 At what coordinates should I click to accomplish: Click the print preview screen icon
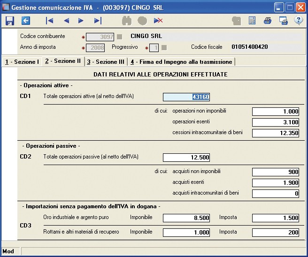(284, 21)
